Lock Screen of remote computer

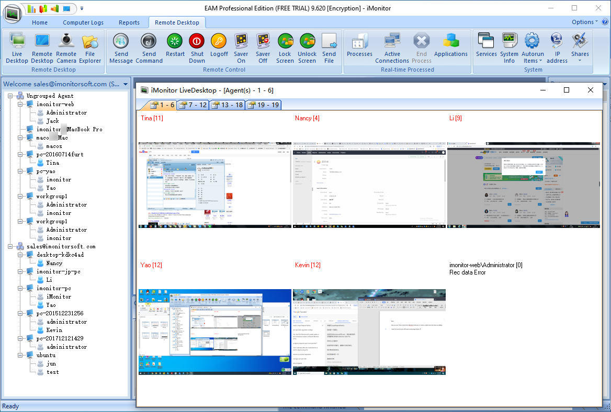tap(285, 48)
